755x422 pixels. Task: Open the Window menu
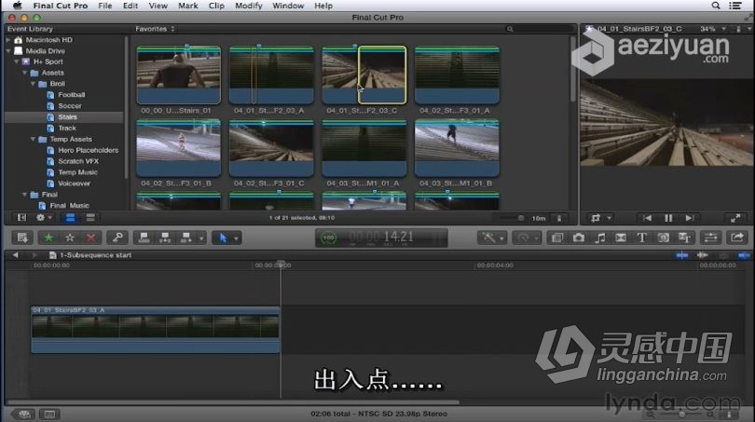[288, 6]
